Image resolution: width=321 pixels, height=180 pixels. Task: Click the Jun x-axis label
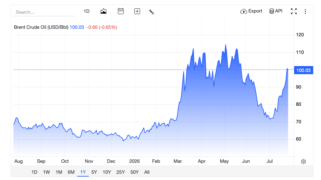[x=246, y=161]
